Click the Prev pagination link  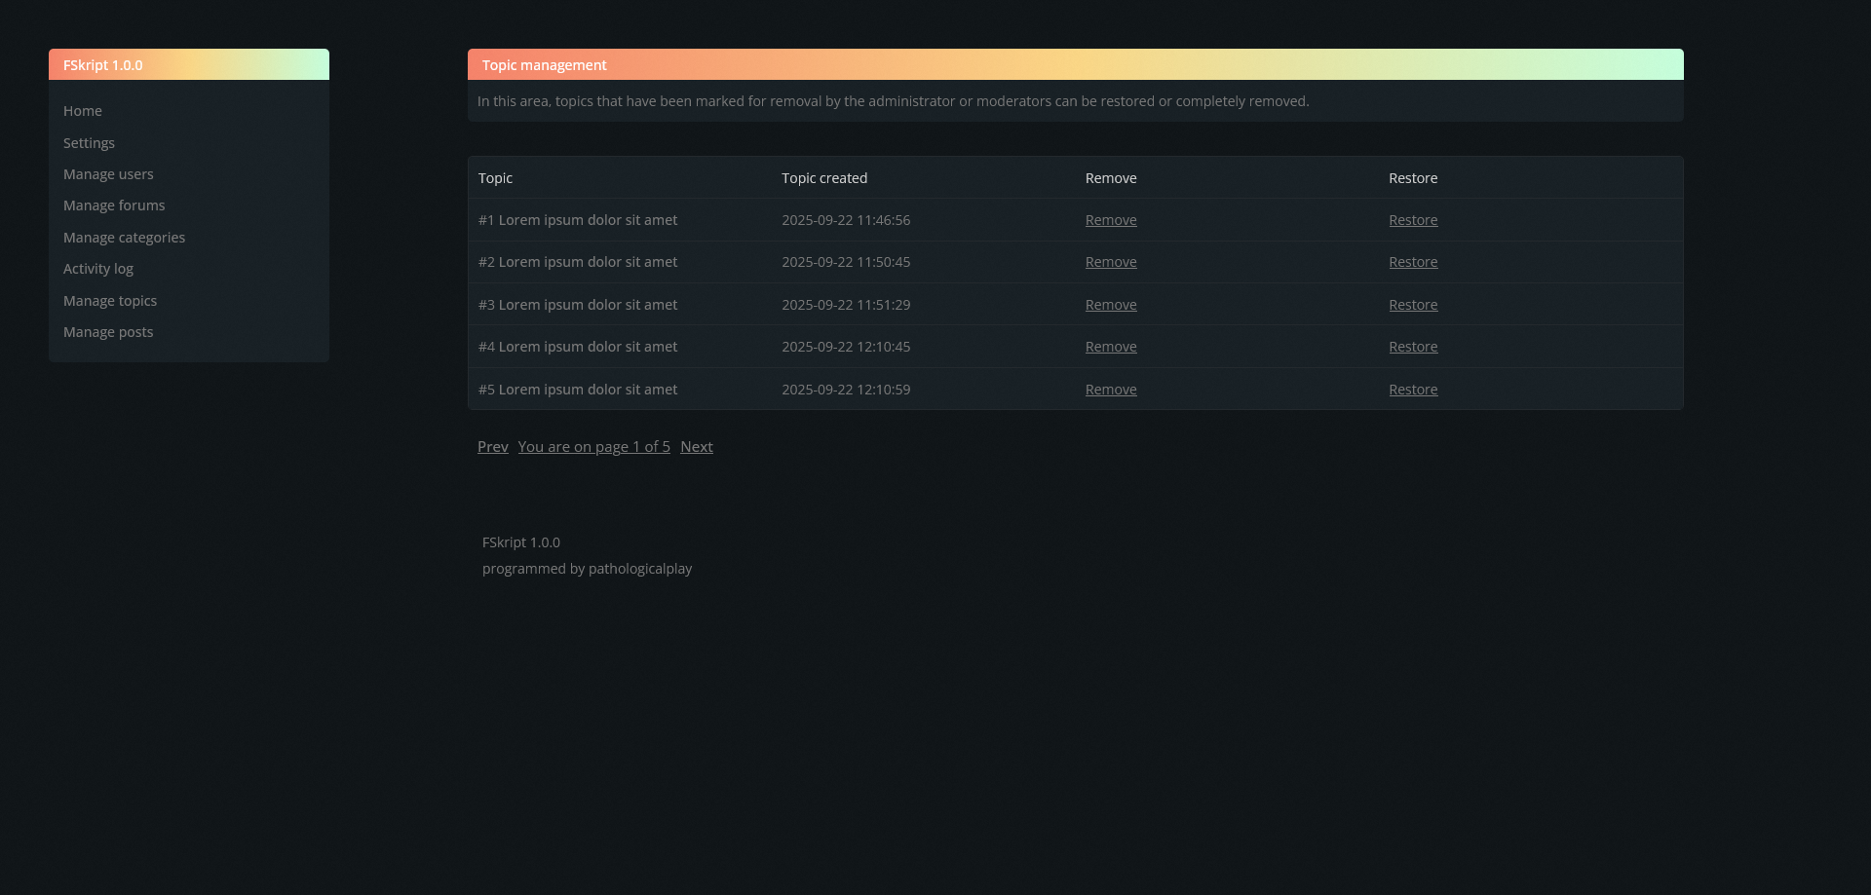(x=492, y=447)
